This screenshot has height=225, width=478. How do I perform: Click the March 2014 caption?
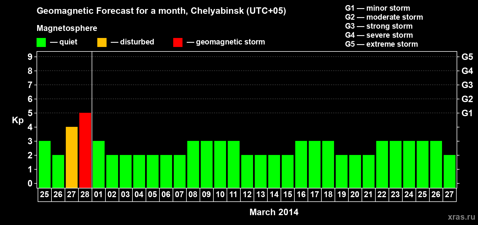tap(274, 212)
